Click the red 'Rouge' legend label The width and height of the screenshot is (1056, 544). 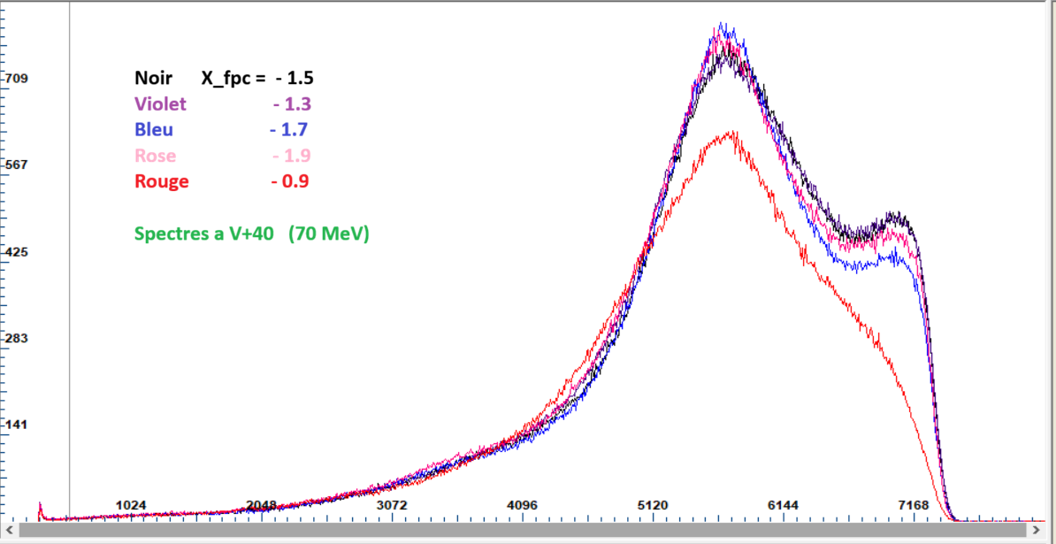click(161, 181)
